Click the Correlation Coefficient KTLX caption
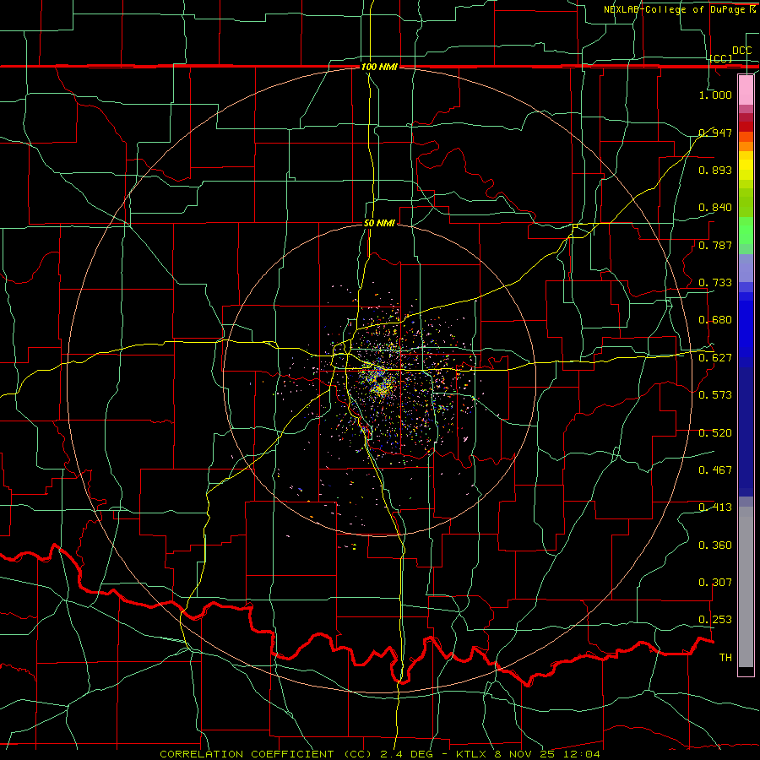 point(380,754)
